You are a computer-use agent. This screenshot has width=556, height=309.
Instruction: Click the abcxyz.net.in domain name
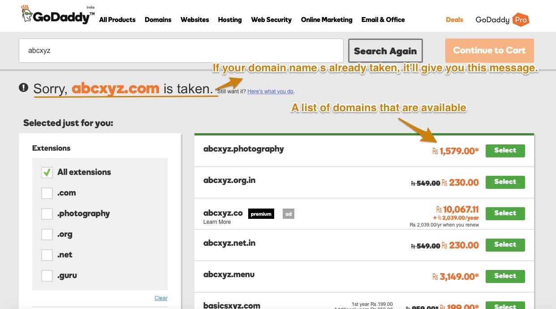point(229,243)
